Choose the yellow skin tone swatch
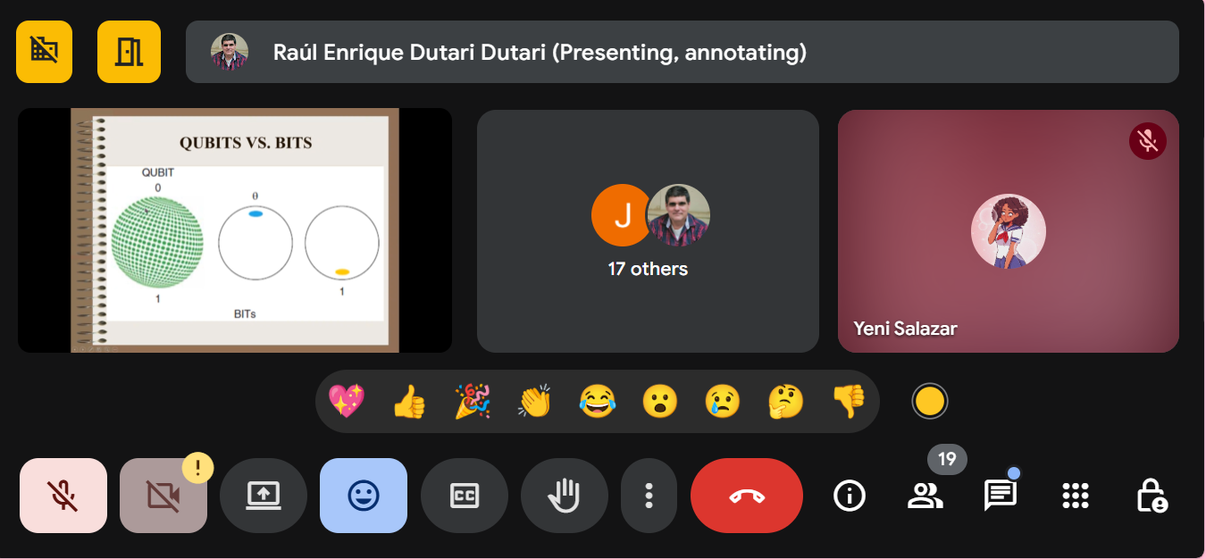Image resolution: width=1206 pixels, height=559 pixels. tap(929, 402)
